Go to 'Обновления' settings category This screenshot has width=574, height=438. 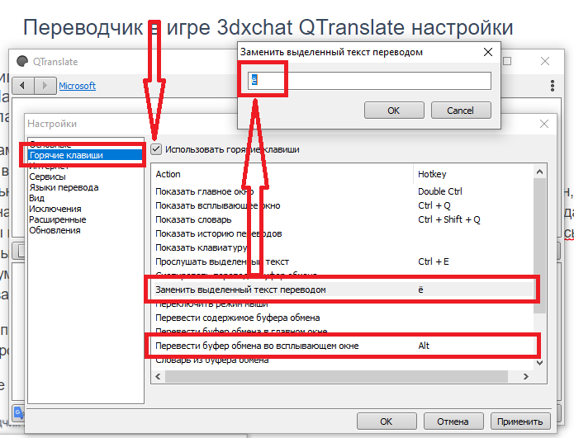55,230
